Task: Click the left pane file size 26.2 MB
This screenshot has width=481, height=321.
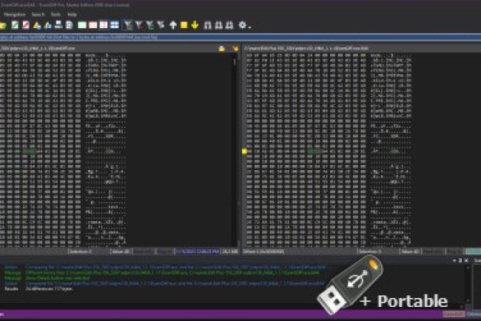Action: pyautogui.click(x=229, y=251)
